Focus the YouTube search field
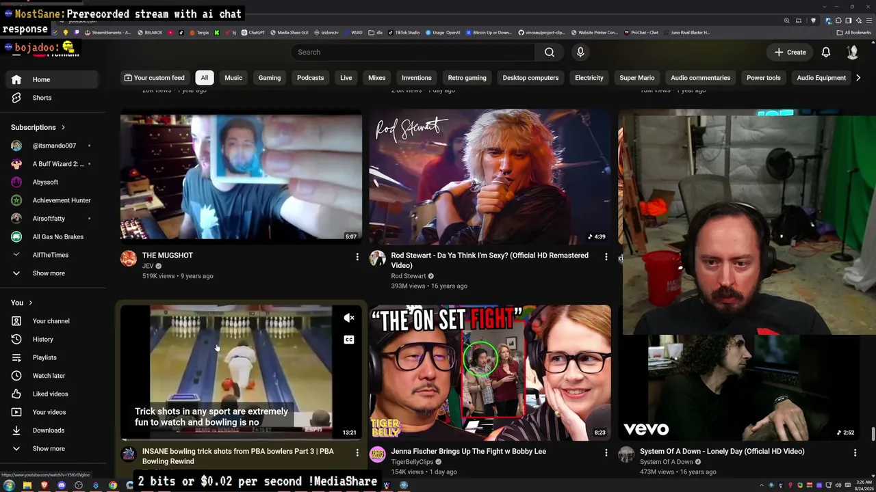Viewport: 876px width, 492px height. pos(413,52)
